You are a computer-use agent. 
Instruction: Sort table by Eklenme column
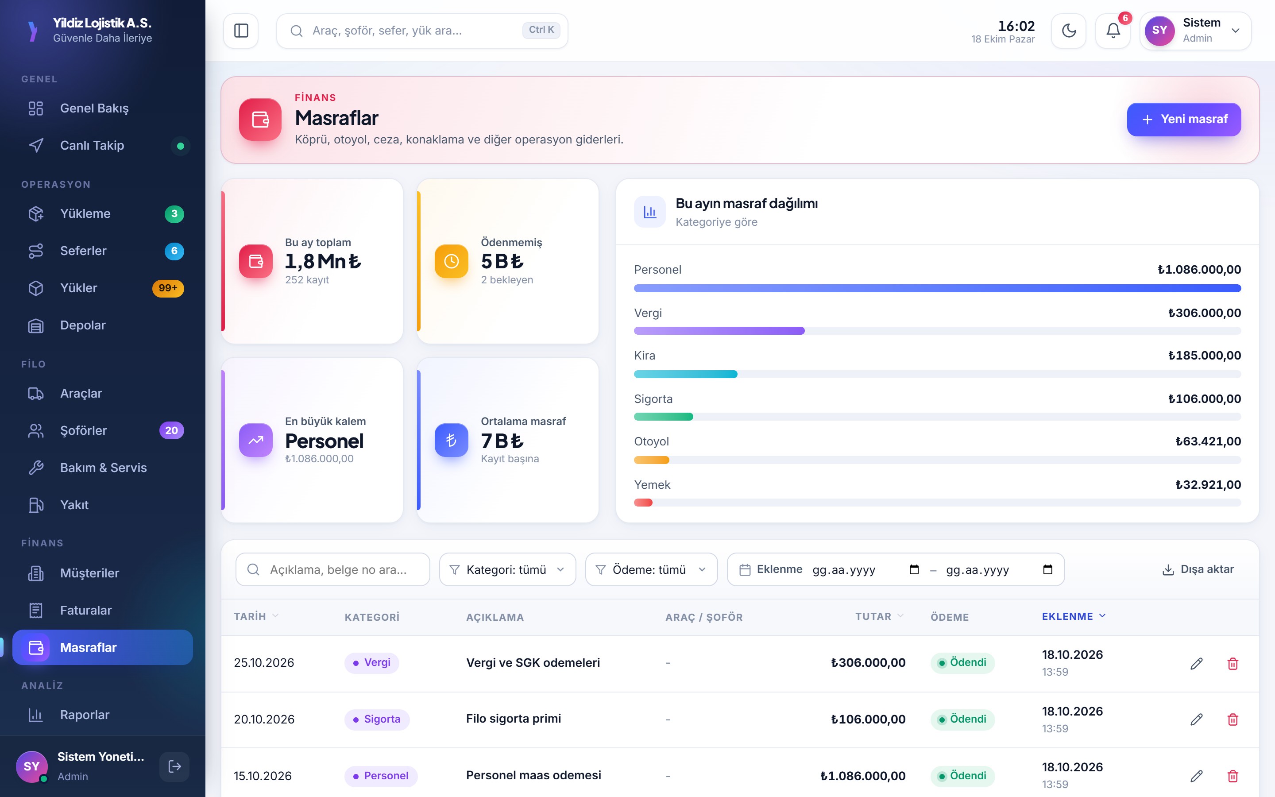pos(1074,616)
